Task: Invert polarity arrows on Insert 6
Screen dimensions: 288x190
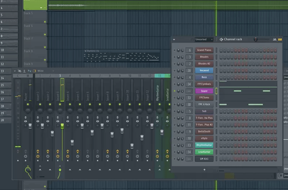Action: coord(87,117)
